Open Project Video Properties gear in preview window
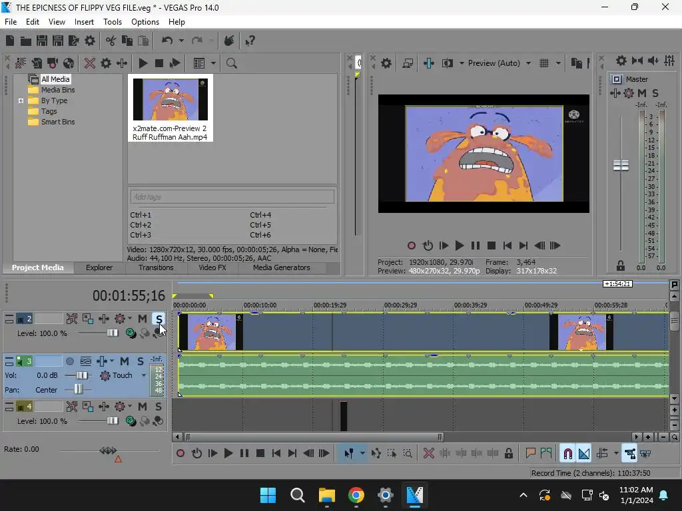The image size is (682, 511). [x=386, y=63]
